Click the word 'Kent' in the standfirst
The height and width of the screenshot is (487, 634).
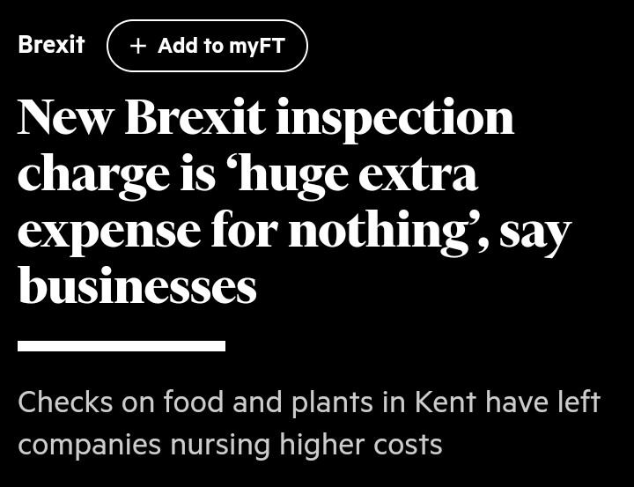point(446,402)
